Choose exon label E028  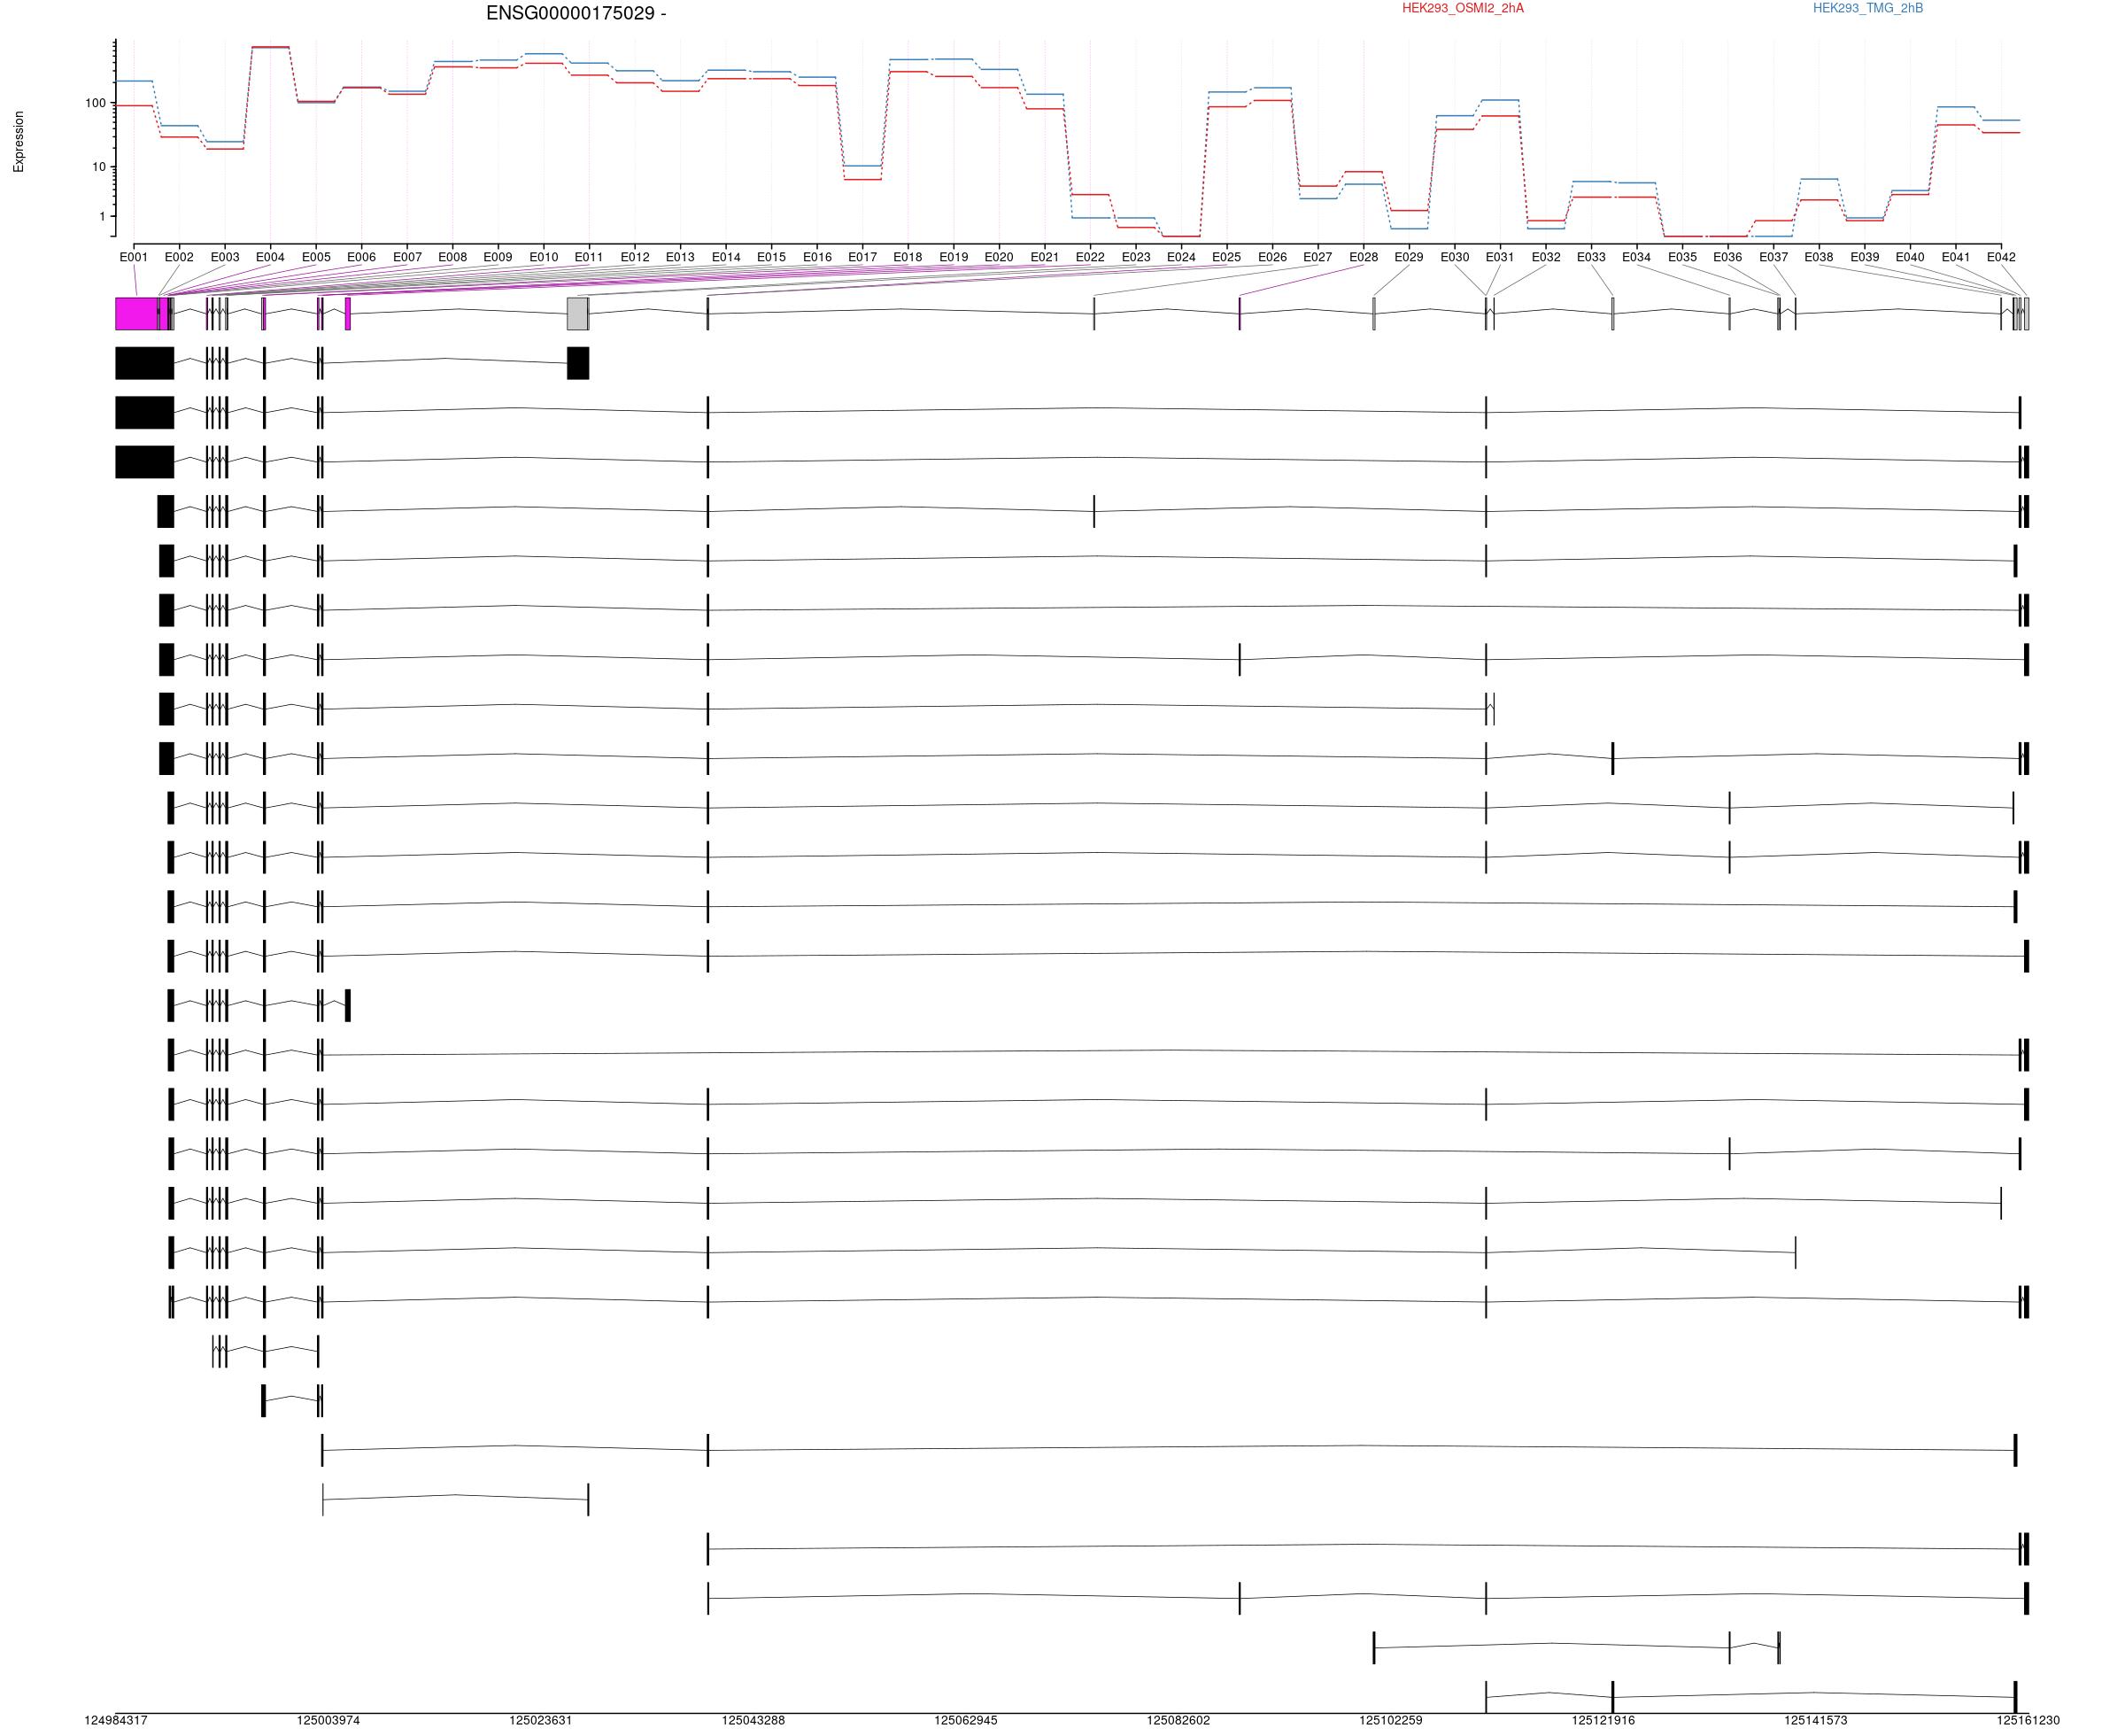tap(1364, 257)
